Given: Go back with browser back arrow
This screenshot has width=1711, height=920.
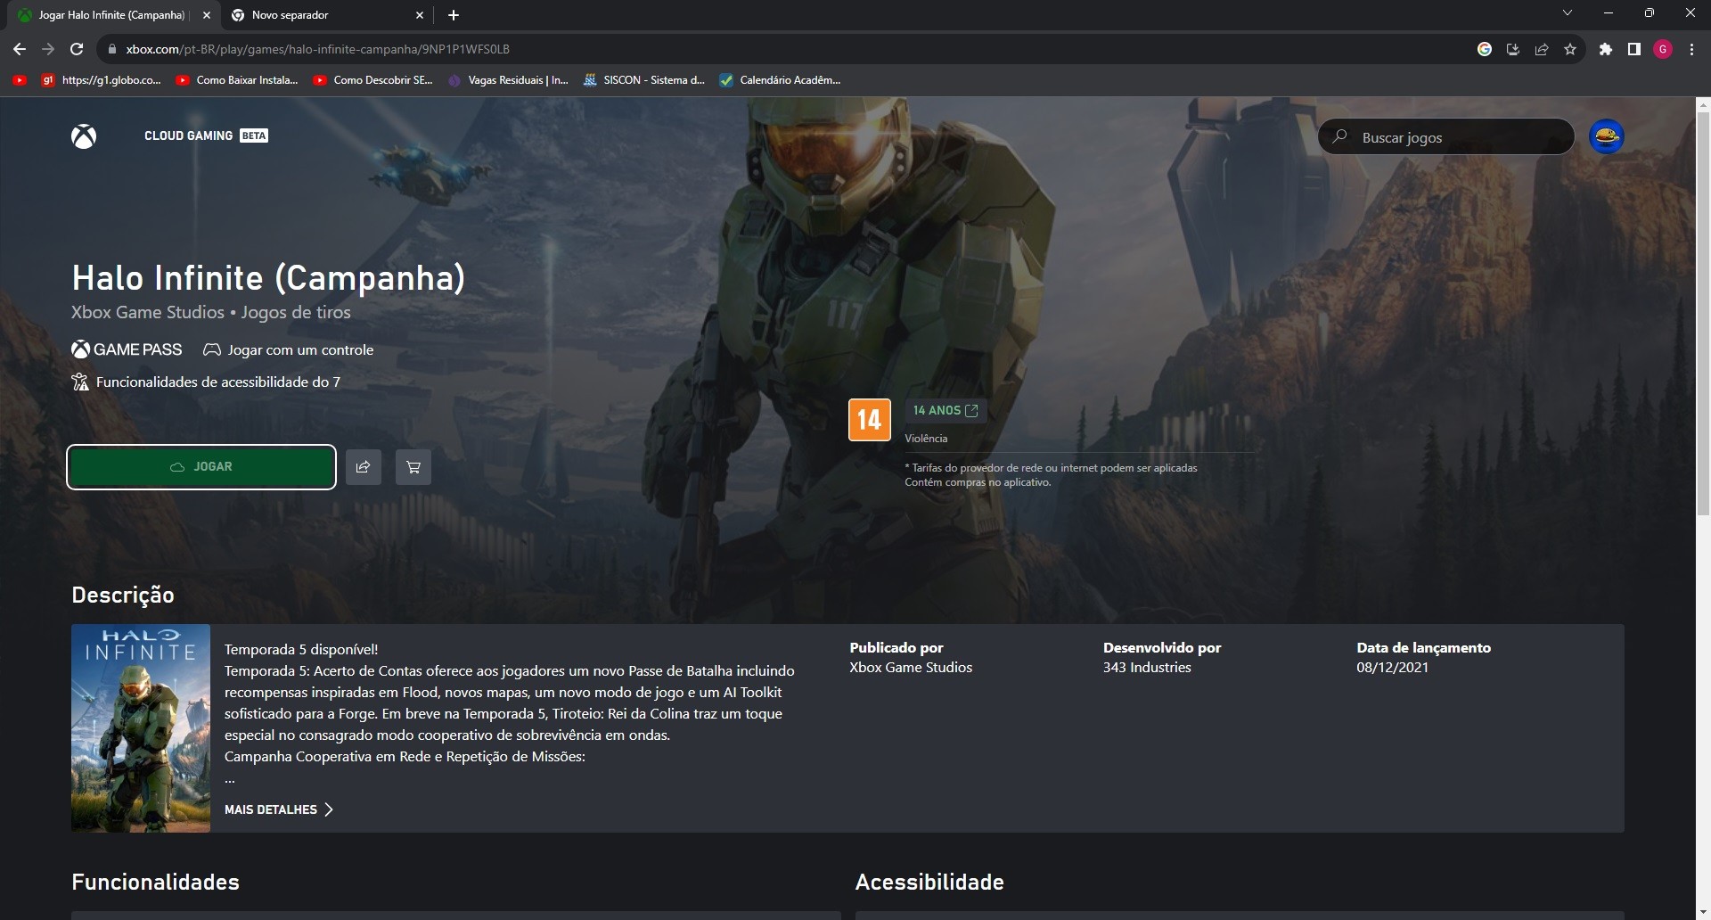Looking at the screenshot, I should click(20, 49).
